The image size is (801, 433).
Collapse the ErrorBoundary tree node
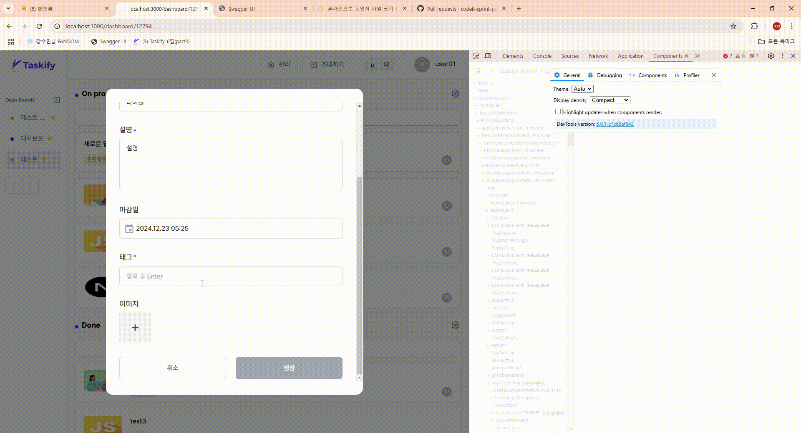(478, 121)
